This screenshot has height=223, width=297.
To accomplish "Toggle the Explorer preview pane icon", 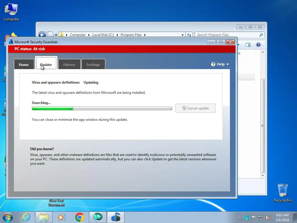I will [x=248, y=44].
